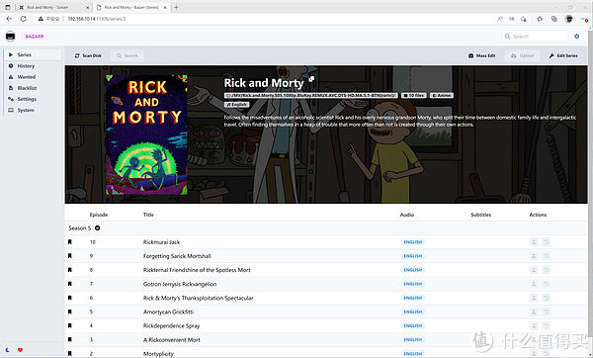This screenshot has width=593, height=358.
Task: Open the History page in the sidebar
Action: coord(26,66)
